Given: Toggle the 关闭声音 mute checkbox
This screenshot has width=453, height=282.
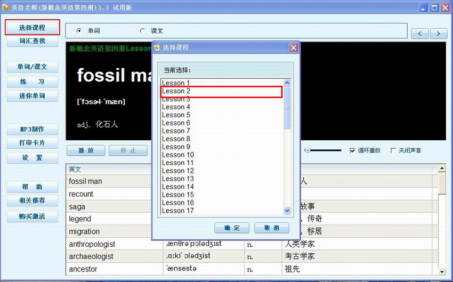Looking at the screenshot, I should tap(393, 150).
